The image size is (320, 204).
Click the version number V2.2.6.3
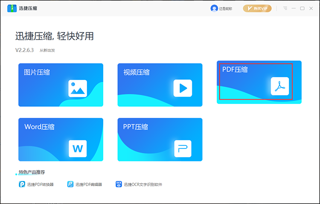pos(24,50)
